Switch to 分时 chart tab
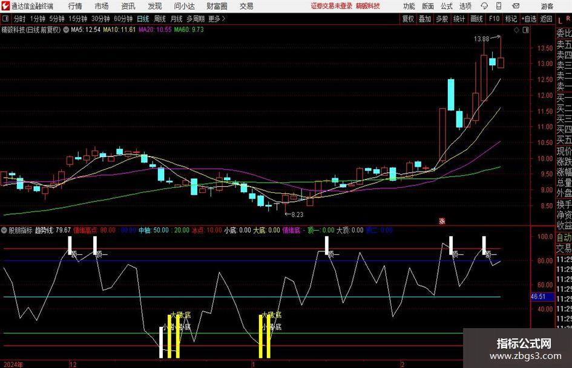572x368 pixels. [x=20, y=19]
